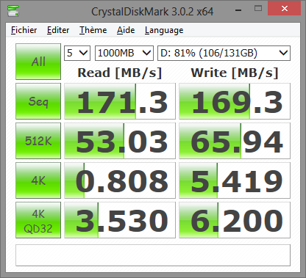Open the Aide menu
Screen dimensions: 306x278
point(126,30)
